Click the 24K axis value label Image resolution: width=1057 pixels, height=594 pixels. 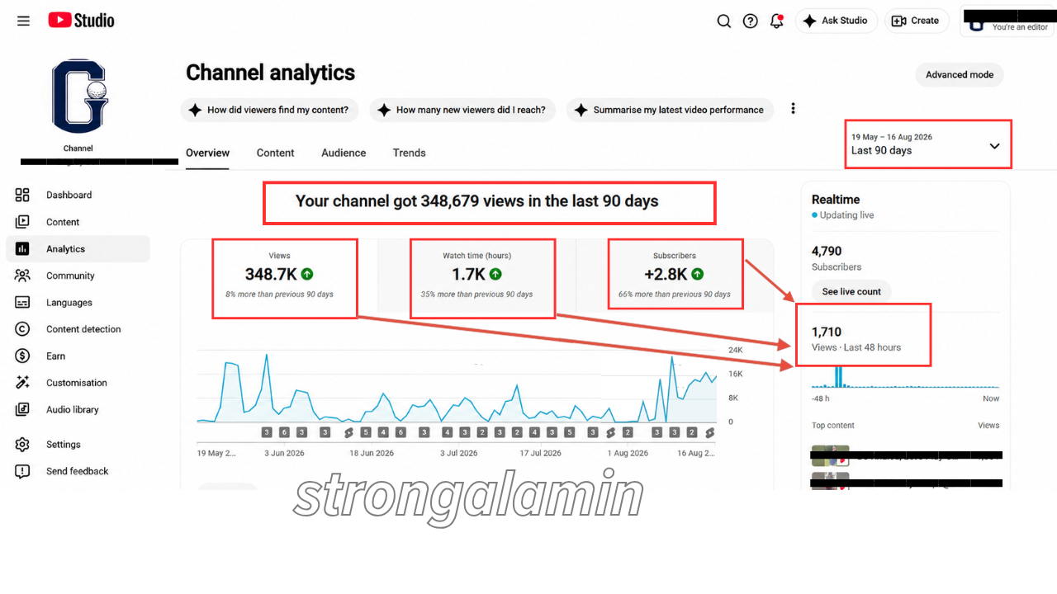coord(735,351)
